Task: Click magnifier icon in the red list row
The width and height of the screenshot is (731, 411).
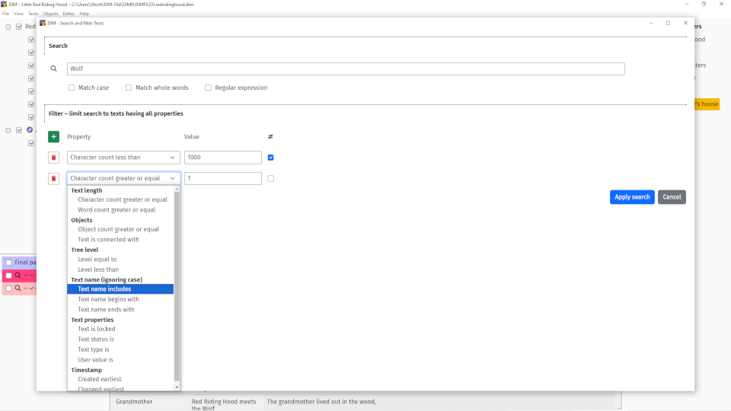Action: click(18, 276)
